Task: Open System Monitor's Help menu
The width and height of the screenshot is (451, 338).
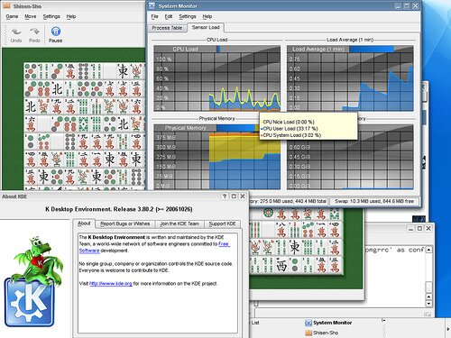Action: 207,16
